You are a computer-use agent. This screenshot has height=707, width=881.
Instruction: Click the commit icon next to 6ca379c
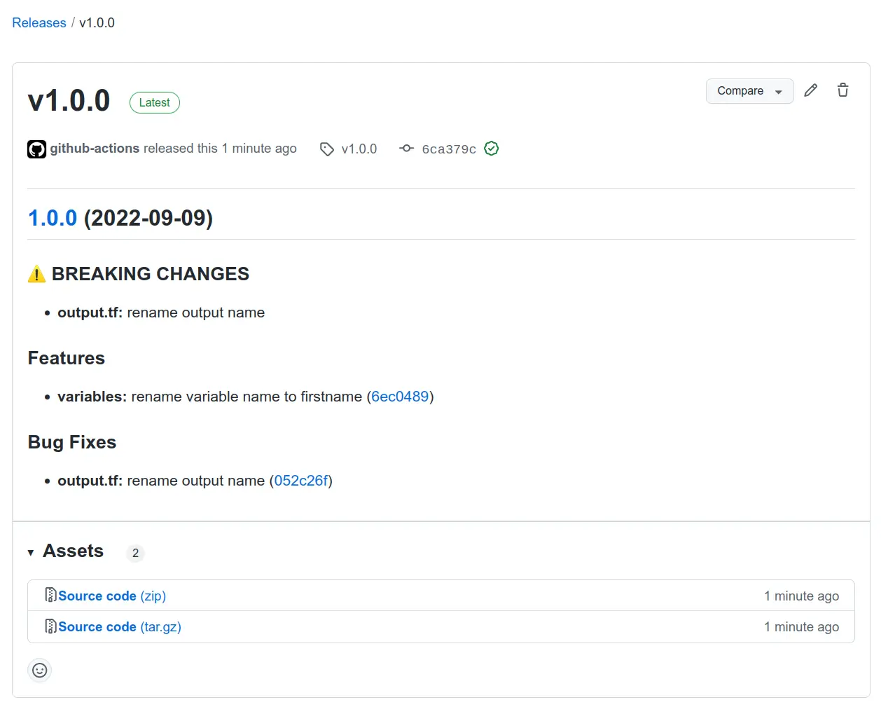pyautogui.click(x=406, y=149)
